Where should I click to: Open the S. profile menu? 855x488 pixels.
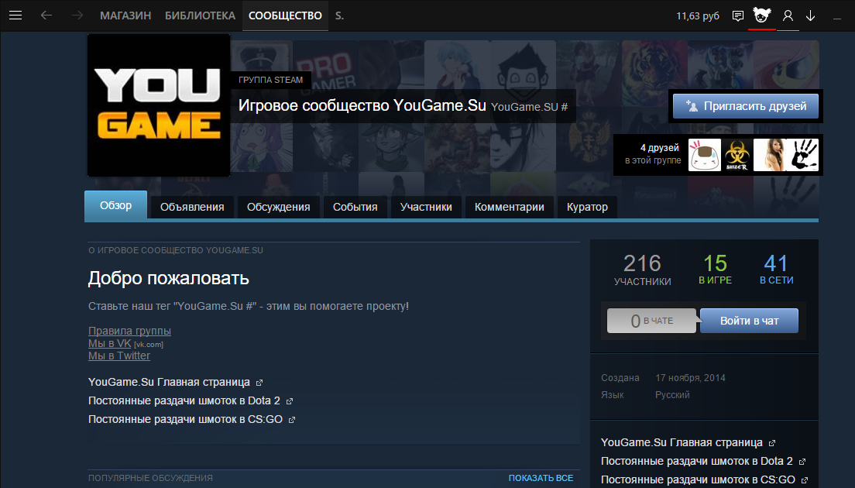point(339,15)
